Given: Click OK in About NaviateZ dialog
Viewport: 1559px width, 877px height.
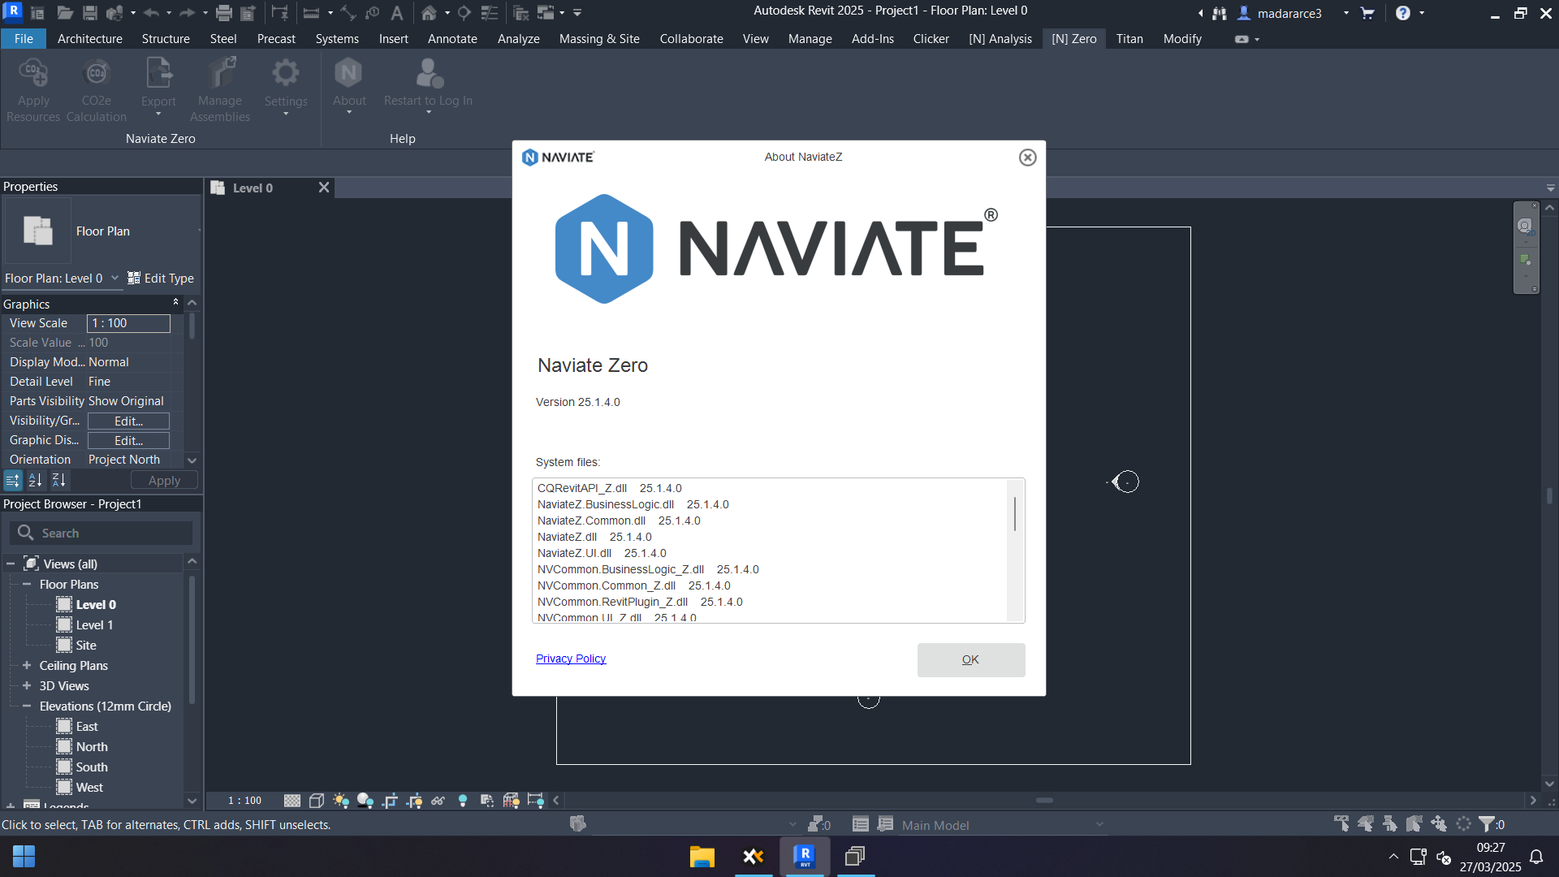Looking at the screenshot, I should (971, 659).
